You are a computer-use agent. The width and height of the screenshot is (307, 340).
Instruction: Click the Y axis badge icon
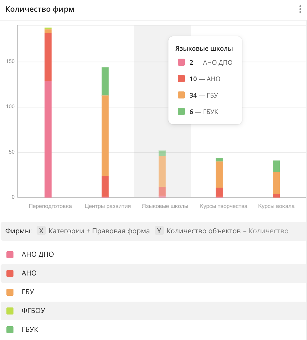click(159, 231)
